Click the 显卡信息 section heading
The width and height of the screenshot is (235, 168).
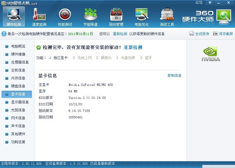coord(48,76)
